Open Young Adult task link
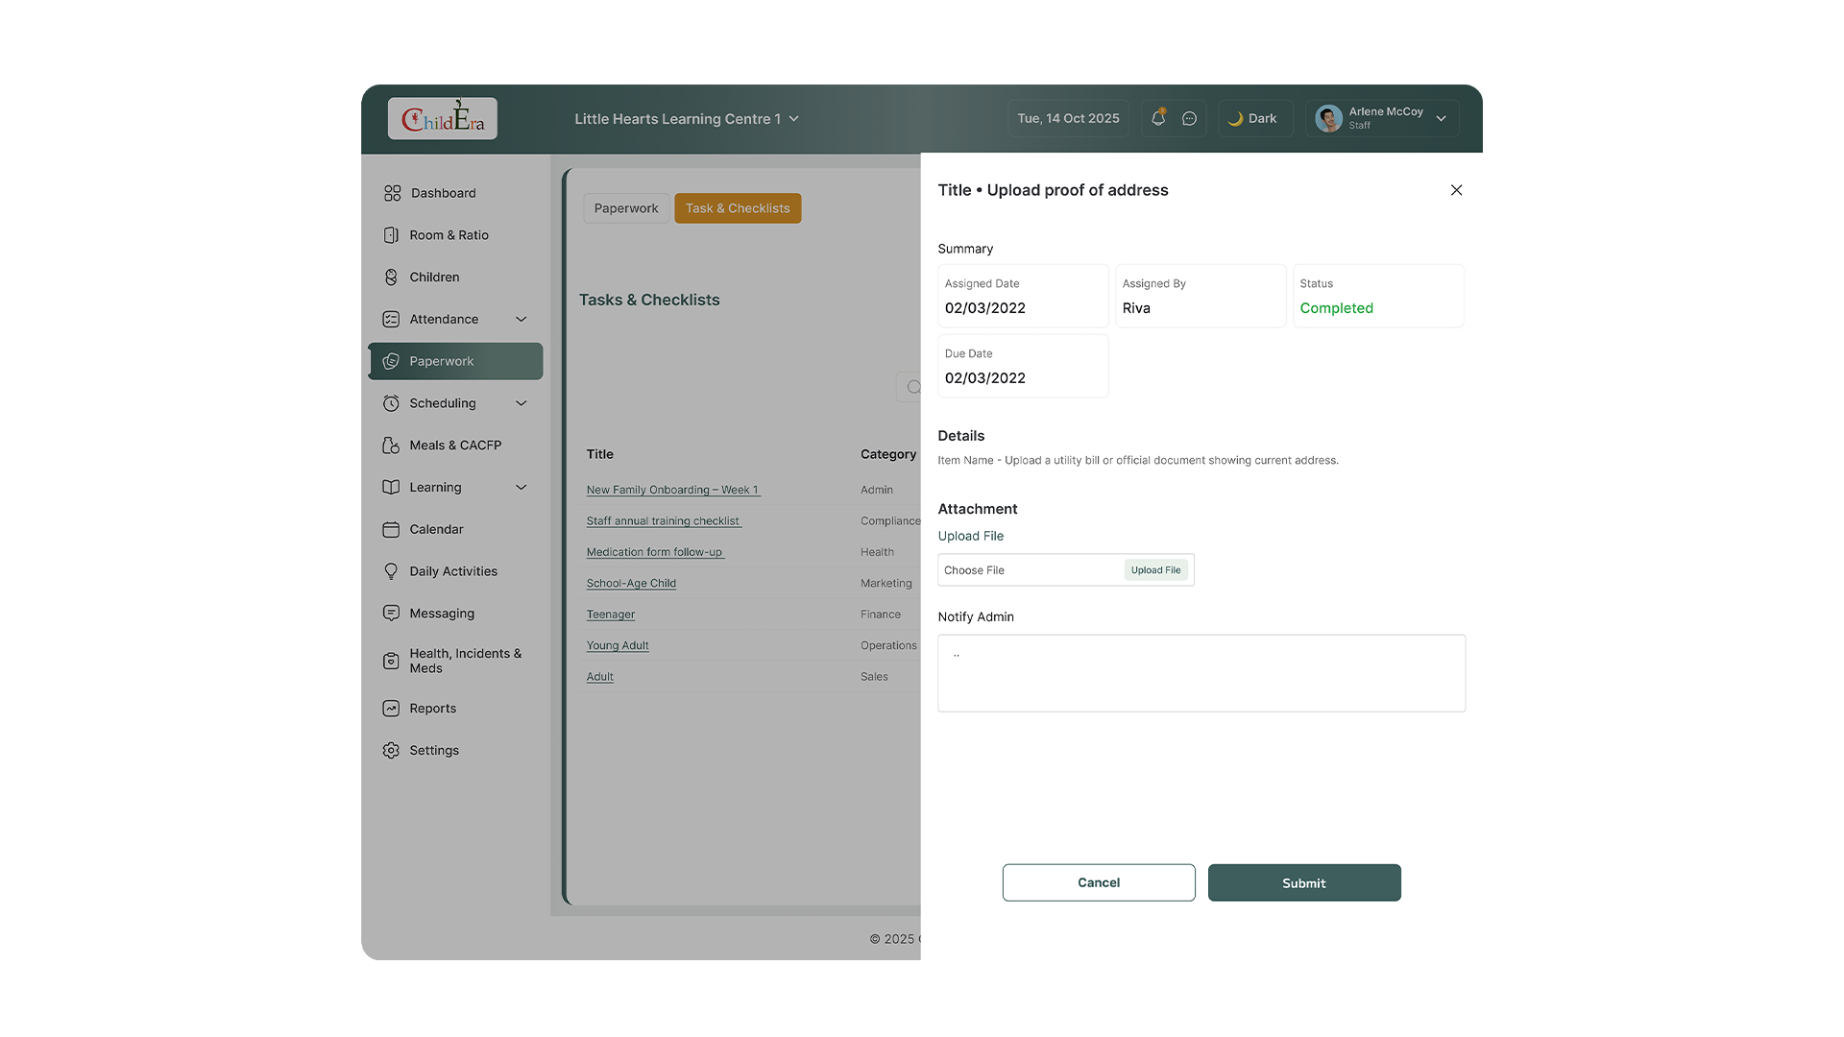This screenshot has width=1844, height=1037. click(x=618, y=646)
